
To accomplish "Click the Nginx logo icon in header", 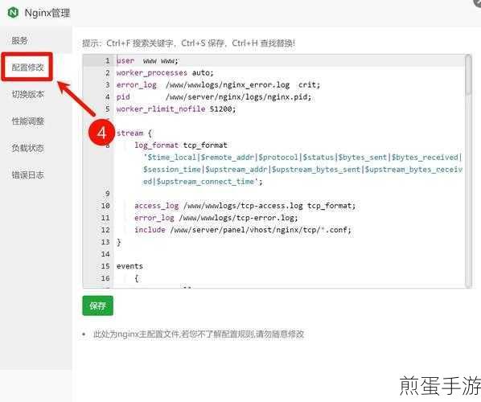I will point(13,13).
